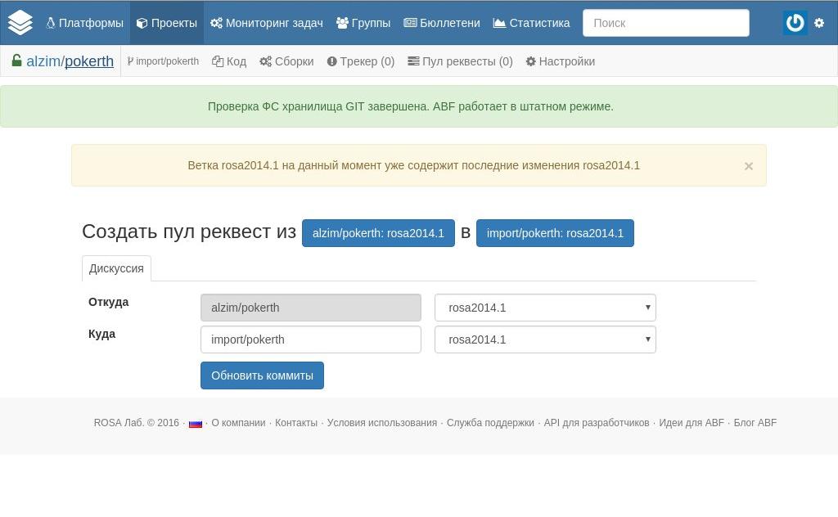
Task: Dismiss the yellow branch warning alert
Action: point(748,166)
